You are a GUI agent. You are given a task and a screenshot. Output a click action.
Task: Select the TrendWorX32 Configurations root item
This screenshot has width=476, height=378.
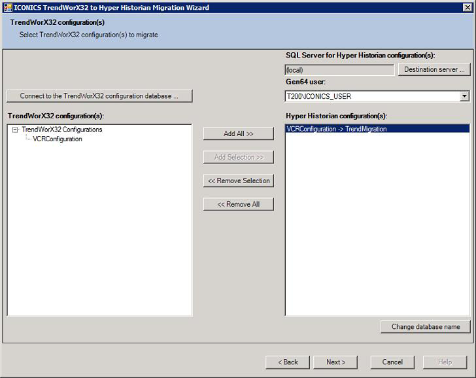[x=61, y=129]
